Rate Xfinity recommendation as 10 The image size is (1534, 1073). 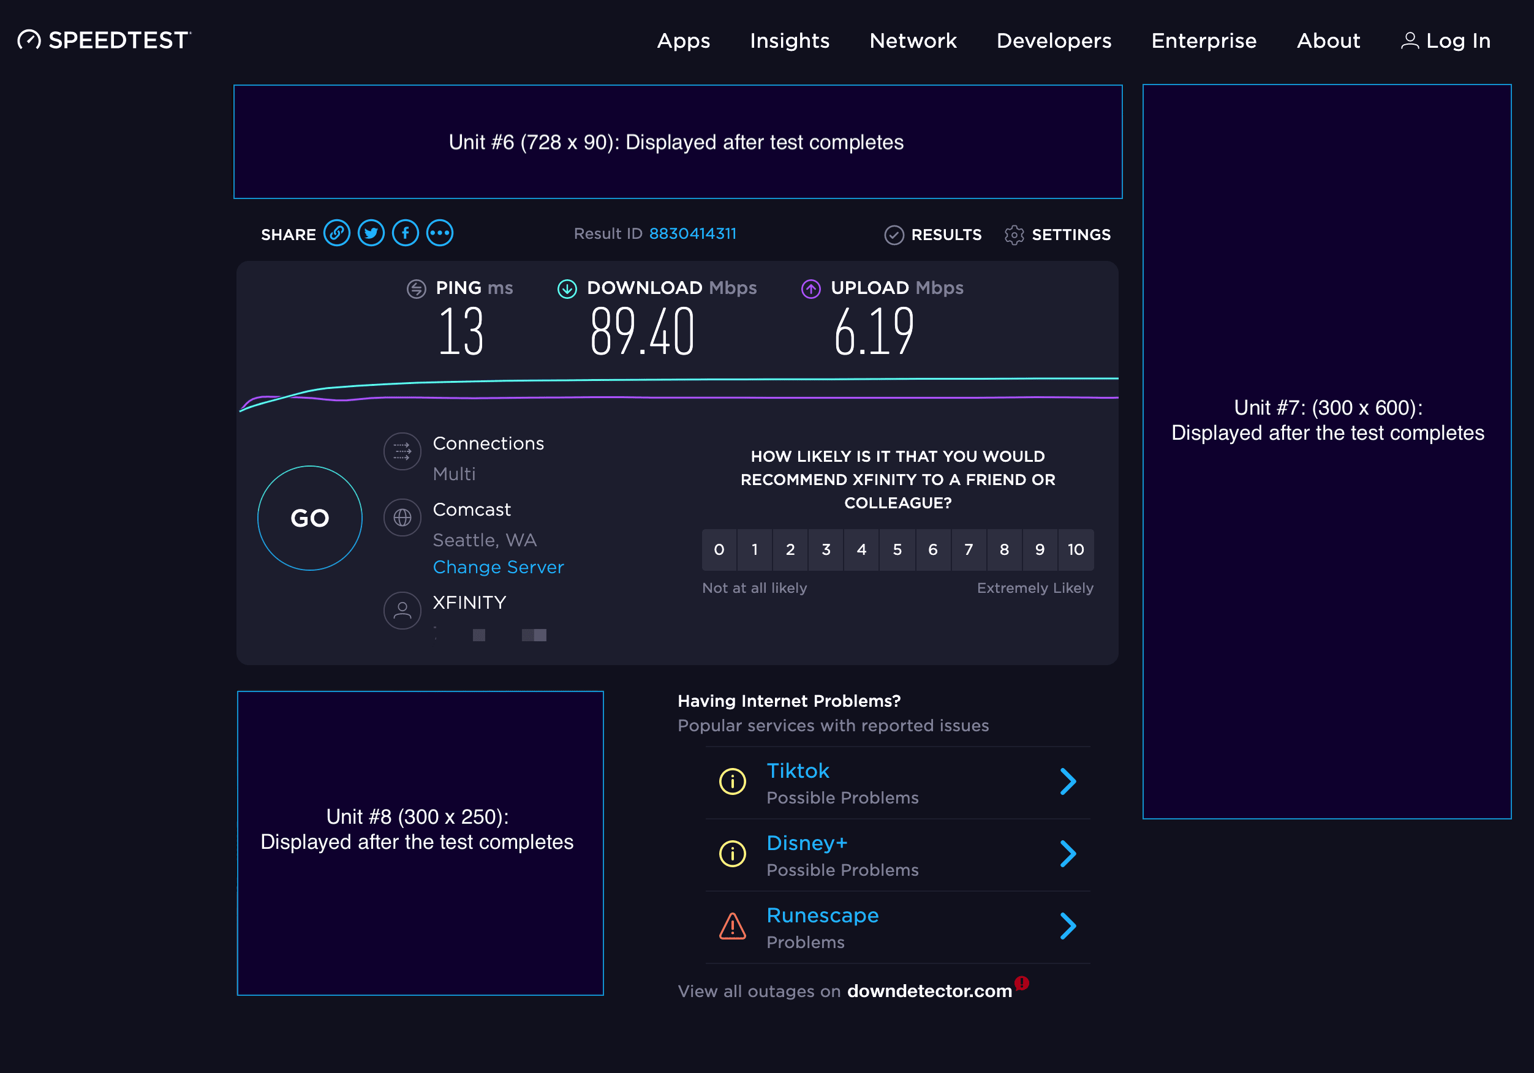click(1076, 550)
